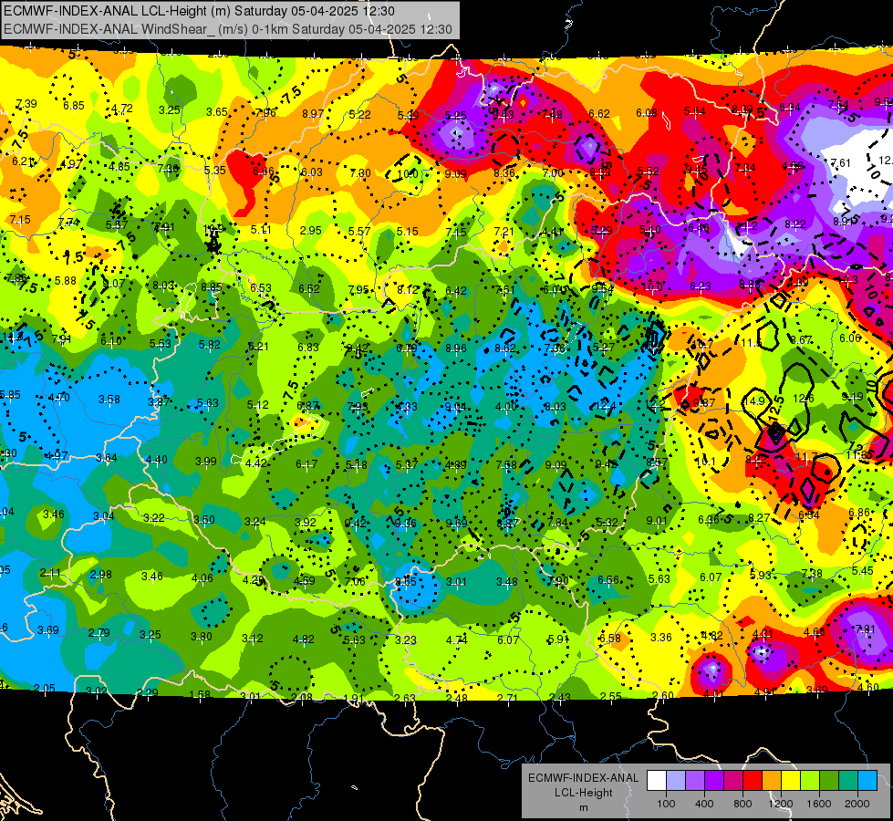The width and height of the screenshot is (893, 821).
Task: Click the wind shear value "4.42"
Action: 256,462
